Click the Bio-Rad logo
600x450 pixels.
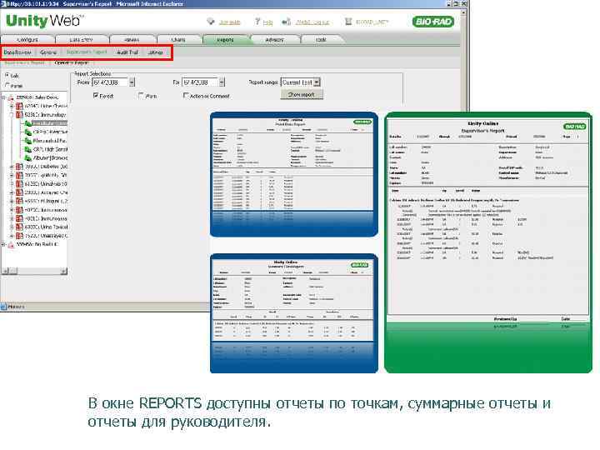(433, 22)
